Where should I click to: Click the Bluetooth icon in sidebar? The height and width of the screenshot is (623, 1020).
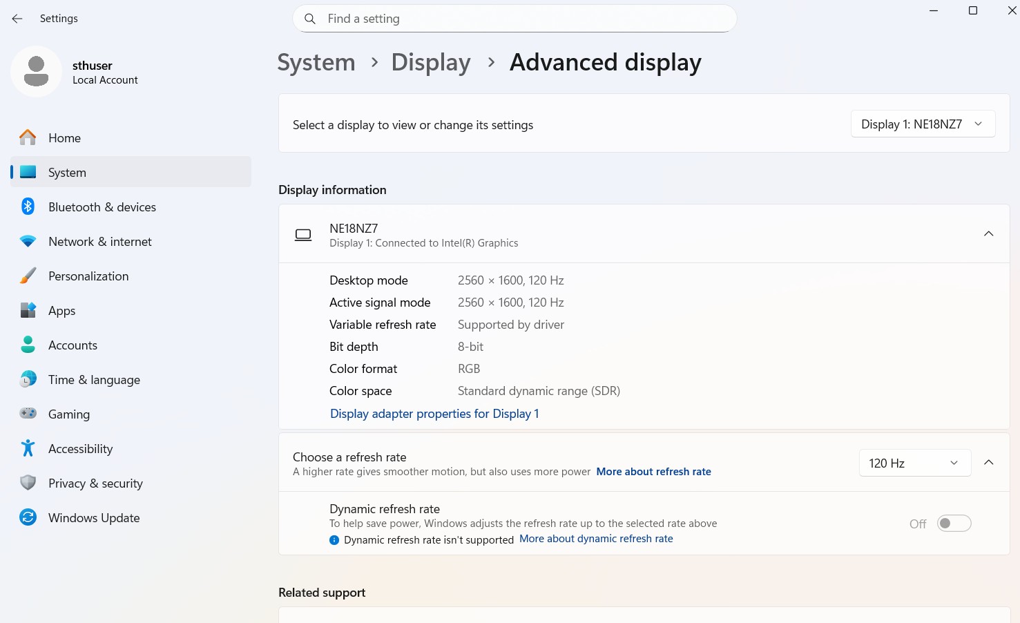28,207
